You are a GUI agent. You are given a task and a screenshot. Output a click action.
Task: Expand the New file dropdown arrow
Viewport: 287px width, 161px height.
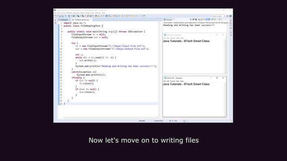point(58,16)
